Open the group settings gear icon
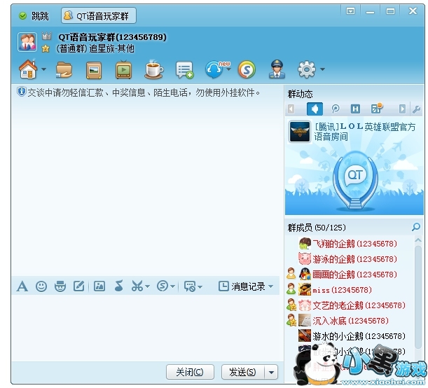This screenshot has width=428, height=388. (307, 69)
